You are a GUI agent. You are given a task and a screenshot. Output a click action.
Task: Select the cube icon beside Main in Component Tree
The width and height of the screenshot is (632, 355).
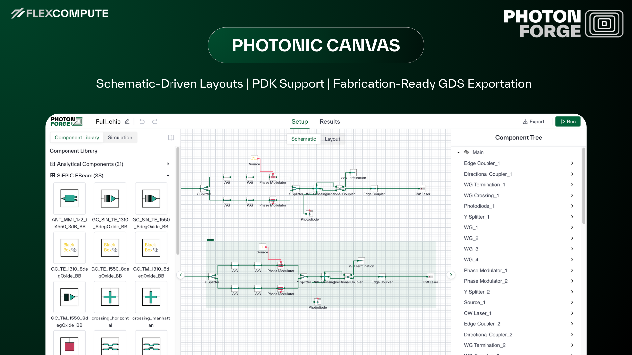(466, 152)
